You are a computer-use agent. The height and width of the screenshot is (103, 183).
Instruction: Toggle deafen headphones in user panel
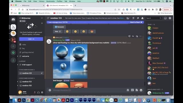coord(38,92)
